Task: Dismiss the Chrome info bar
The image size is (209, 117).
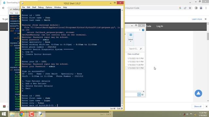Action: (x=205, y=19)
